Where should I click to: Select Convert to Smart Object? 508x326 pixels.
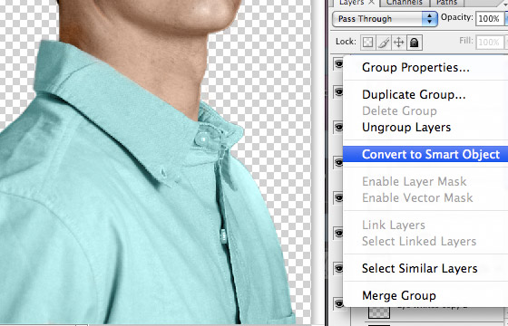[425, 154]
